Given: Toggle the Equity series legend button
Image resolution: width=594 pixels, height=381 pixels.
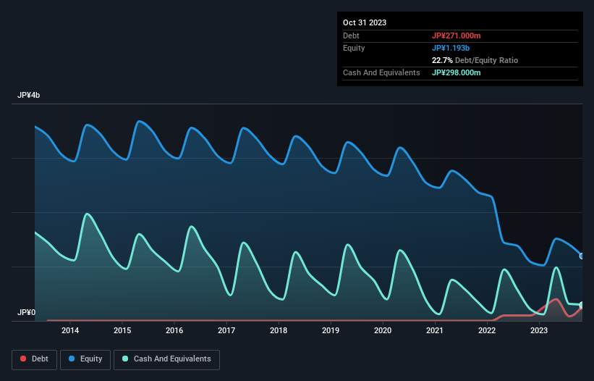Looking at the screenshot, I should [85, 359].
